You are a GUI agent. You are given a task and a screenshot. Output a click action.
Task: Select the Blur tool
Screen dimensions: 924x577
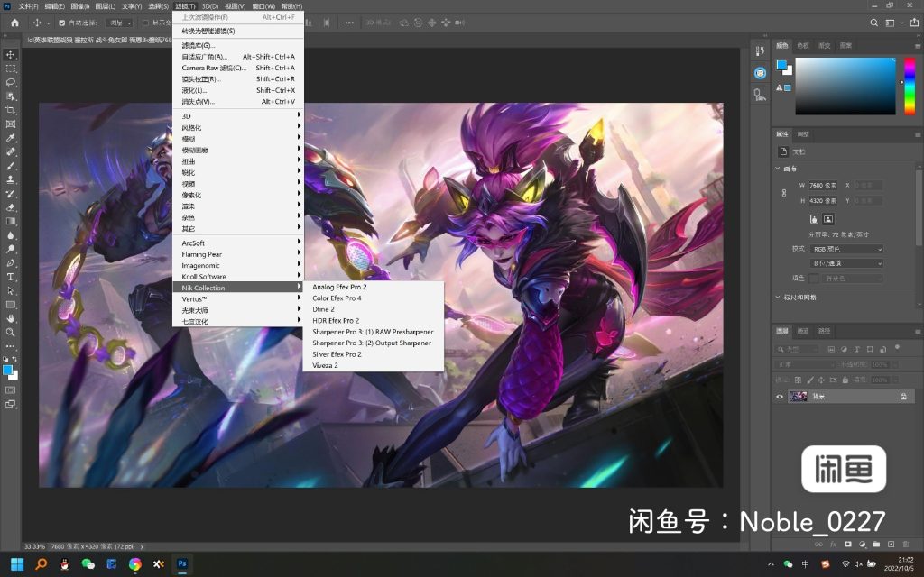(x=11, y=235)
